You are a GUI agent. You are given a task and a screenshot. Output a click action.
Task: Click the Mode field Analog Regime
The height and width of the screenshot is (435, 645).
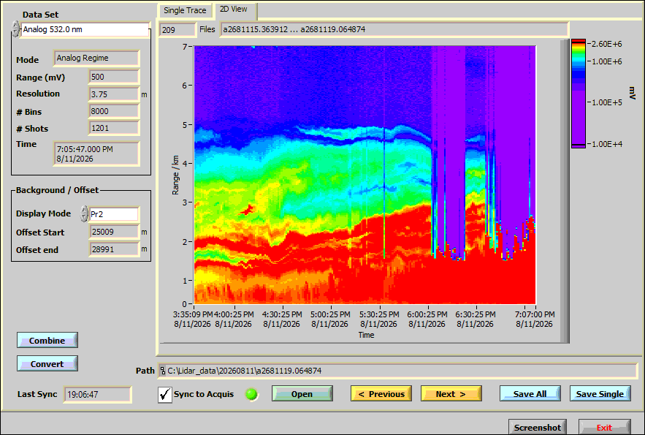(x=96, y=58)
